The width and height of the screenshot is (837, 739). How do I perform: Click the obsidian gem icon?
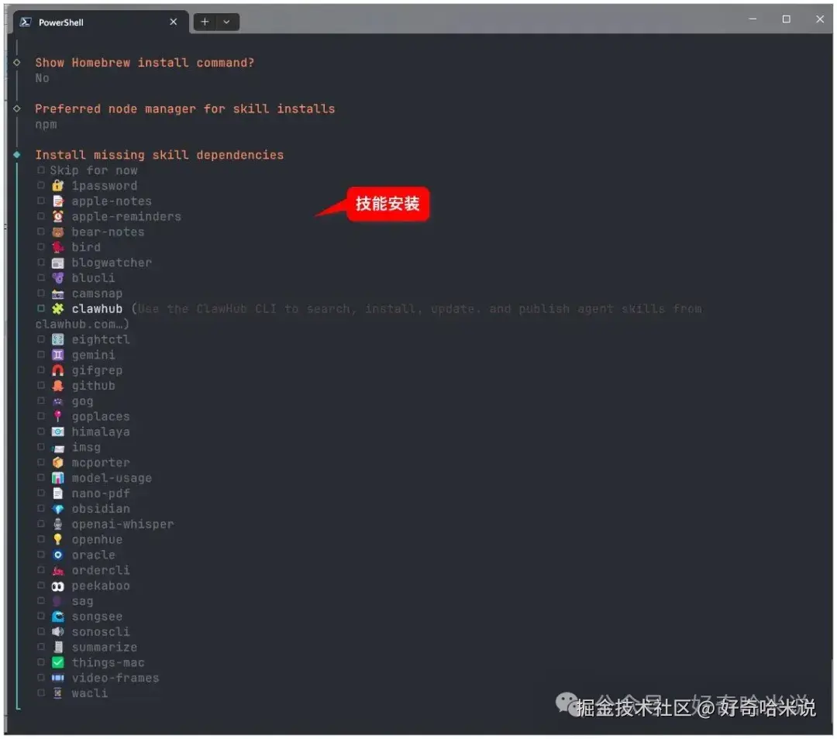(57, 509)
